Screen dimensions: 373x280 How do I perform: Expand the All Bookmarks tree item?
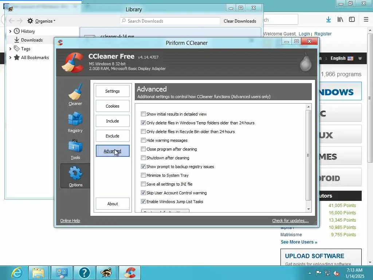(x=10, y=57)
